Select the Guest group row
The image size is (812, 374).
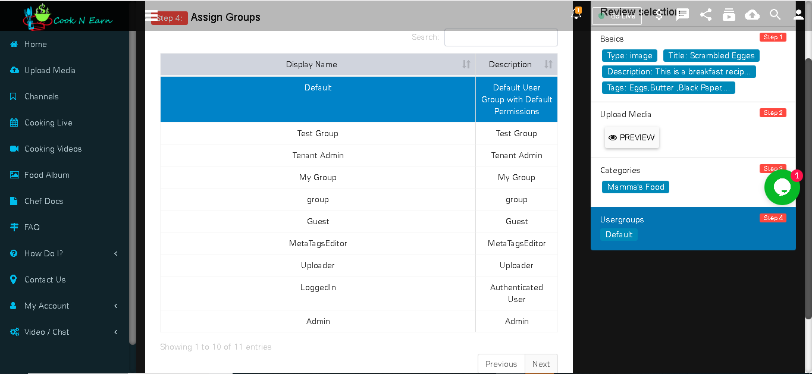click(x=359, y=221)
